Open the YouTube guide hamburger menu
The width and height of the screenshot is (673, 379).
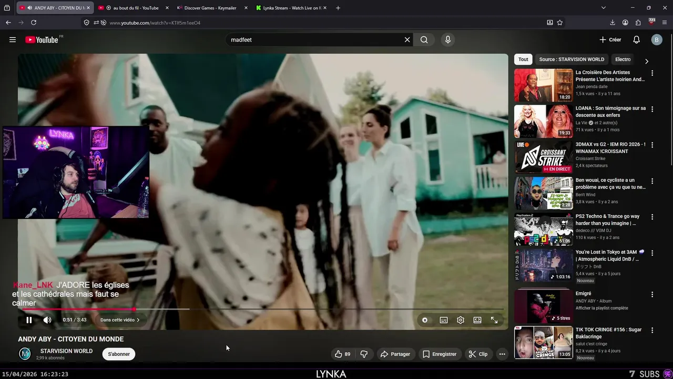pyautogui.click(x=13, y=39)
